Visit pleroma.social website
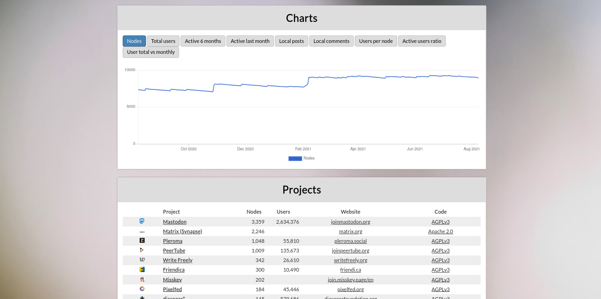The image size is (601, 299). coord(351,241)
